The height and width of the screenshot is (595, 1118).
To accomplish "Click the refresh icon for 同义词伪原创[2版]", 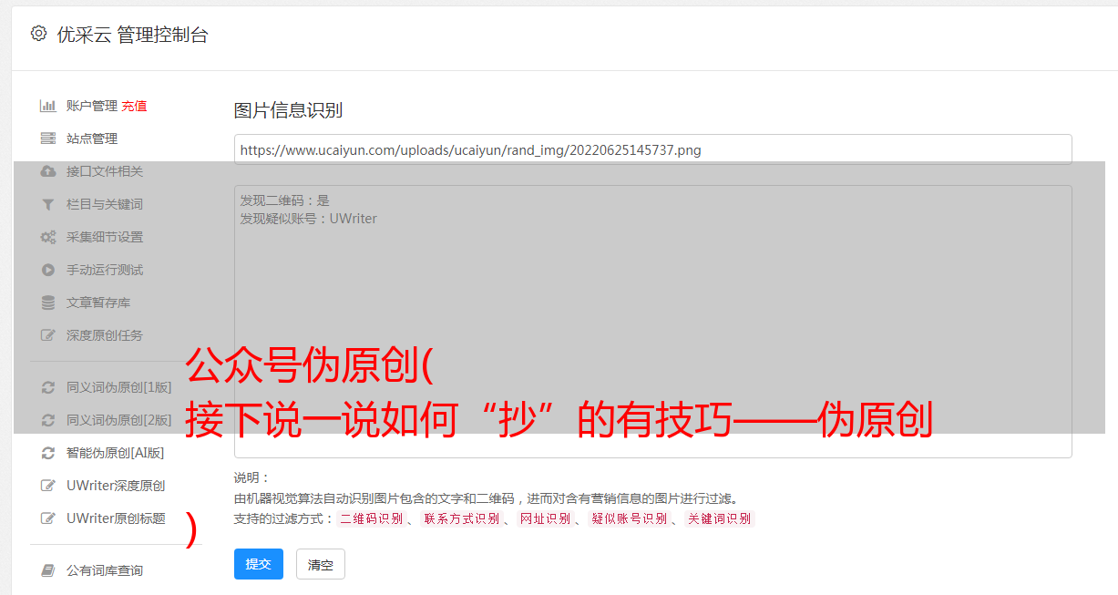I will click(x=48, y=420).
